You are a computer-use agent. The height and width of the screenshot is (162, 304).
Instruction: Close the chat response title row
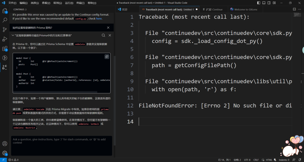pyautogui.click(x=110, y=35)
